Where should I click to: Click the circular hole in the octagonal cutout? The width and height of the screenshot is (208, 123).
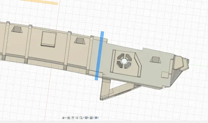[x=124, y=61]
